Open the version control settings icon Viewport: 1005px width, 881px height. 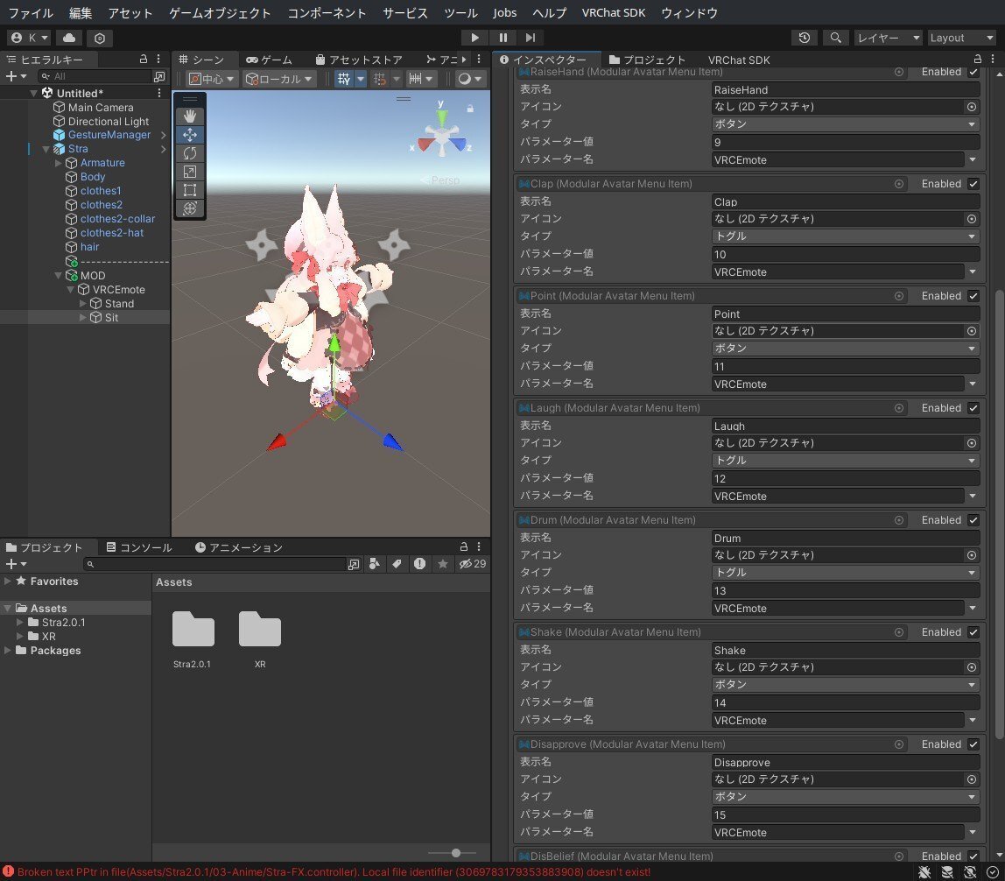pyautogui.click(x=99, y=38)
